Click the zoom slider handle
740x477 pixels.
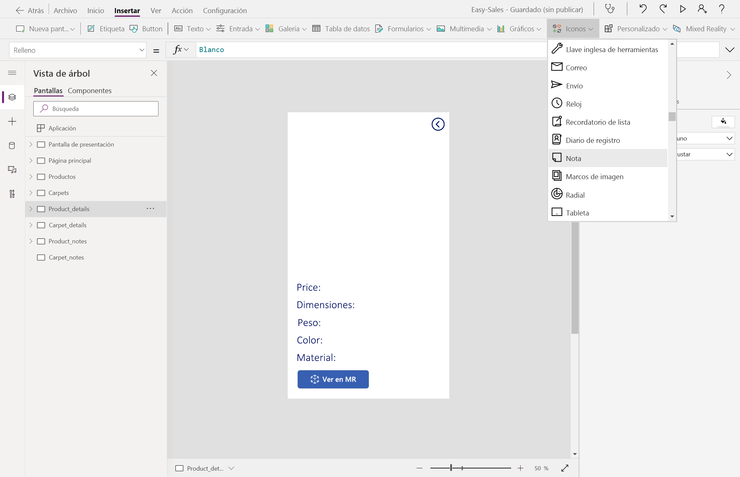click(x=451, y=468)
